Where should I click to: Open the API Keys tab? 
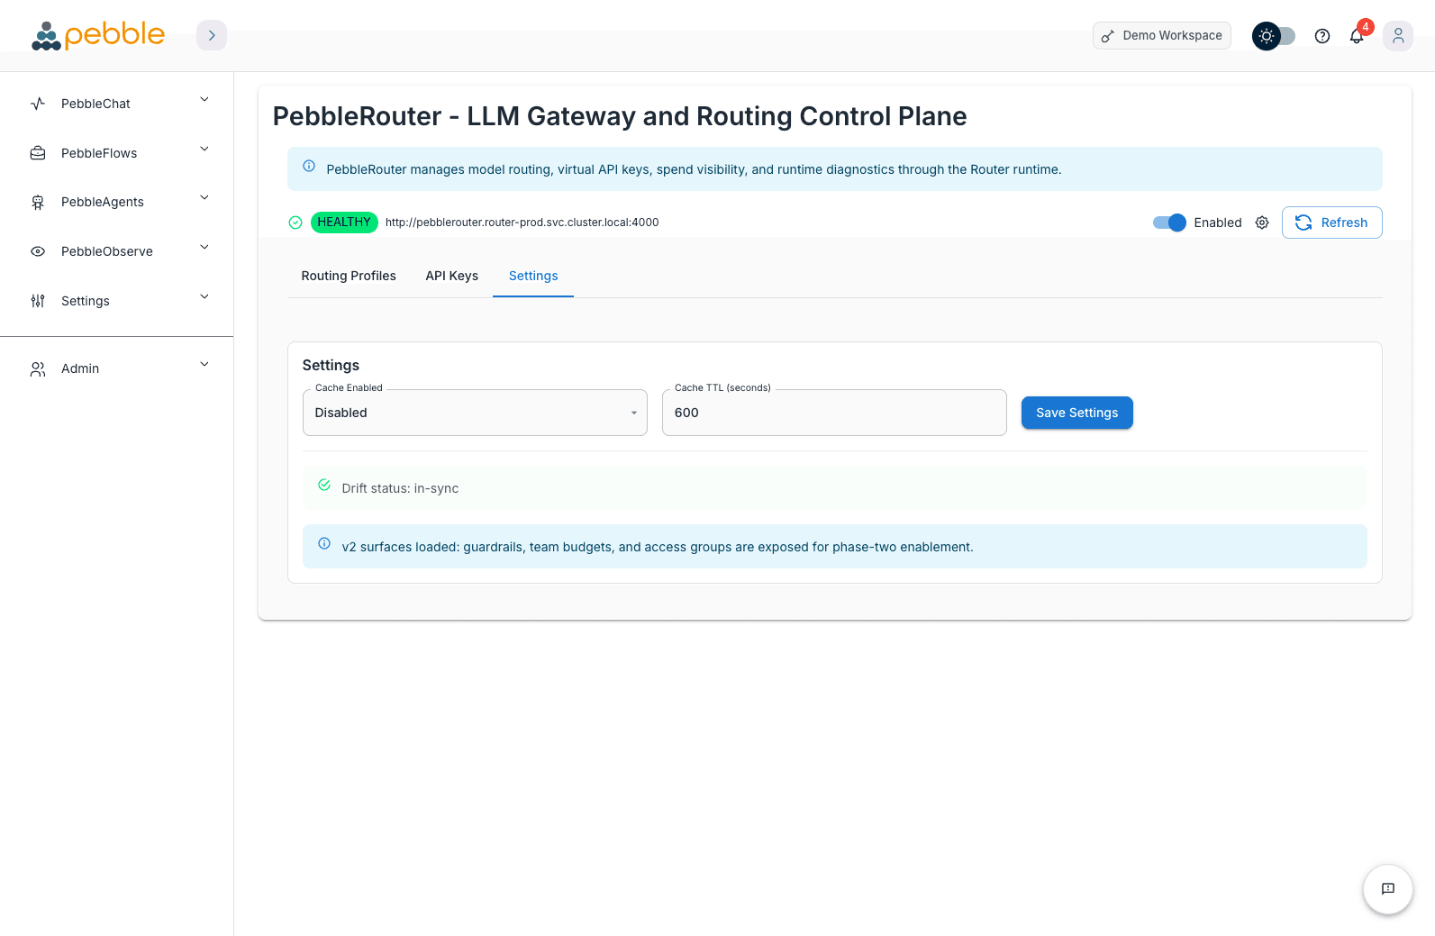click(451, 276)
